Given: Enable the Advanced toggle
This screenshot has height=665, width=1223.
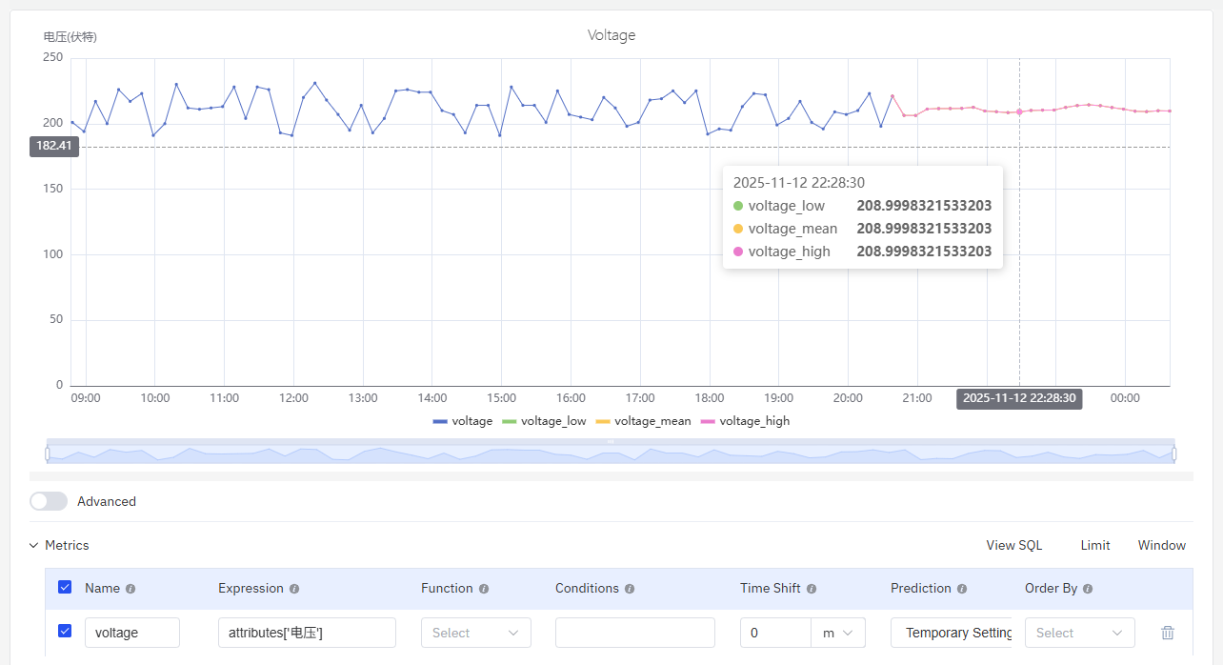Looking at the screenshot, I should 48,500.
